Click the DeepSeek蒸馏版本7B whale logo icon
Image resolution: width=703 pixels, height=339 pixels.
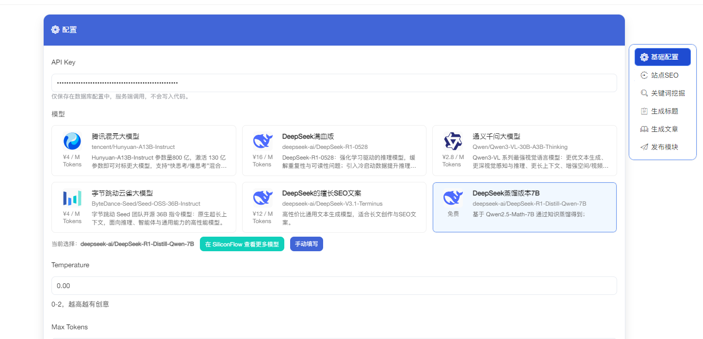coord(452,198)
